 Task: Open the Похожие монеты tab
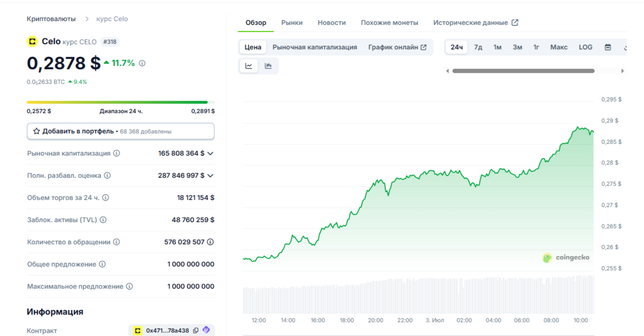(390, 23)
